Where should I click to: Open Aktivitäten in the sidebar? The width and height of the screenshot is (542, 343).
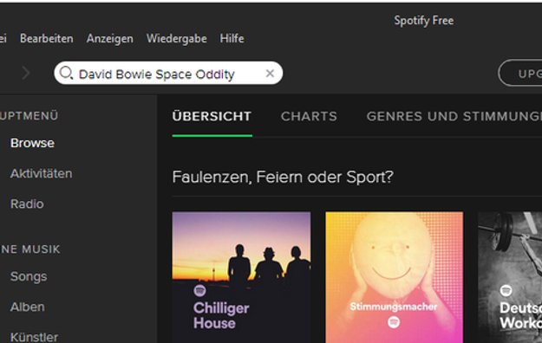42,173
